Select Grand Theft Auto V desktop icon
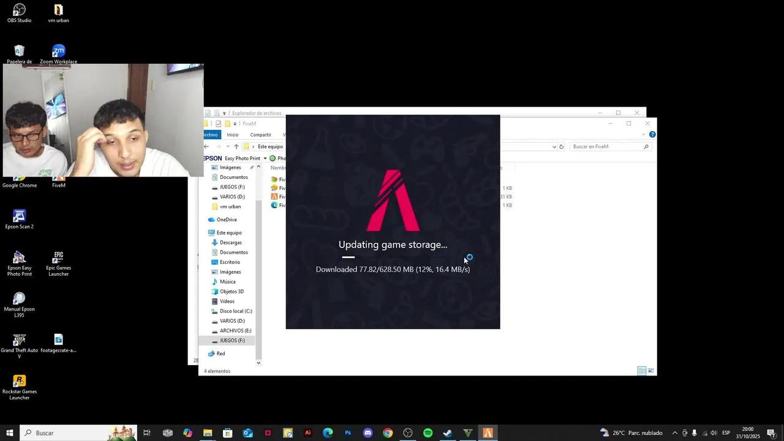Viewport: 784px width, 441px height. (20, 346)
